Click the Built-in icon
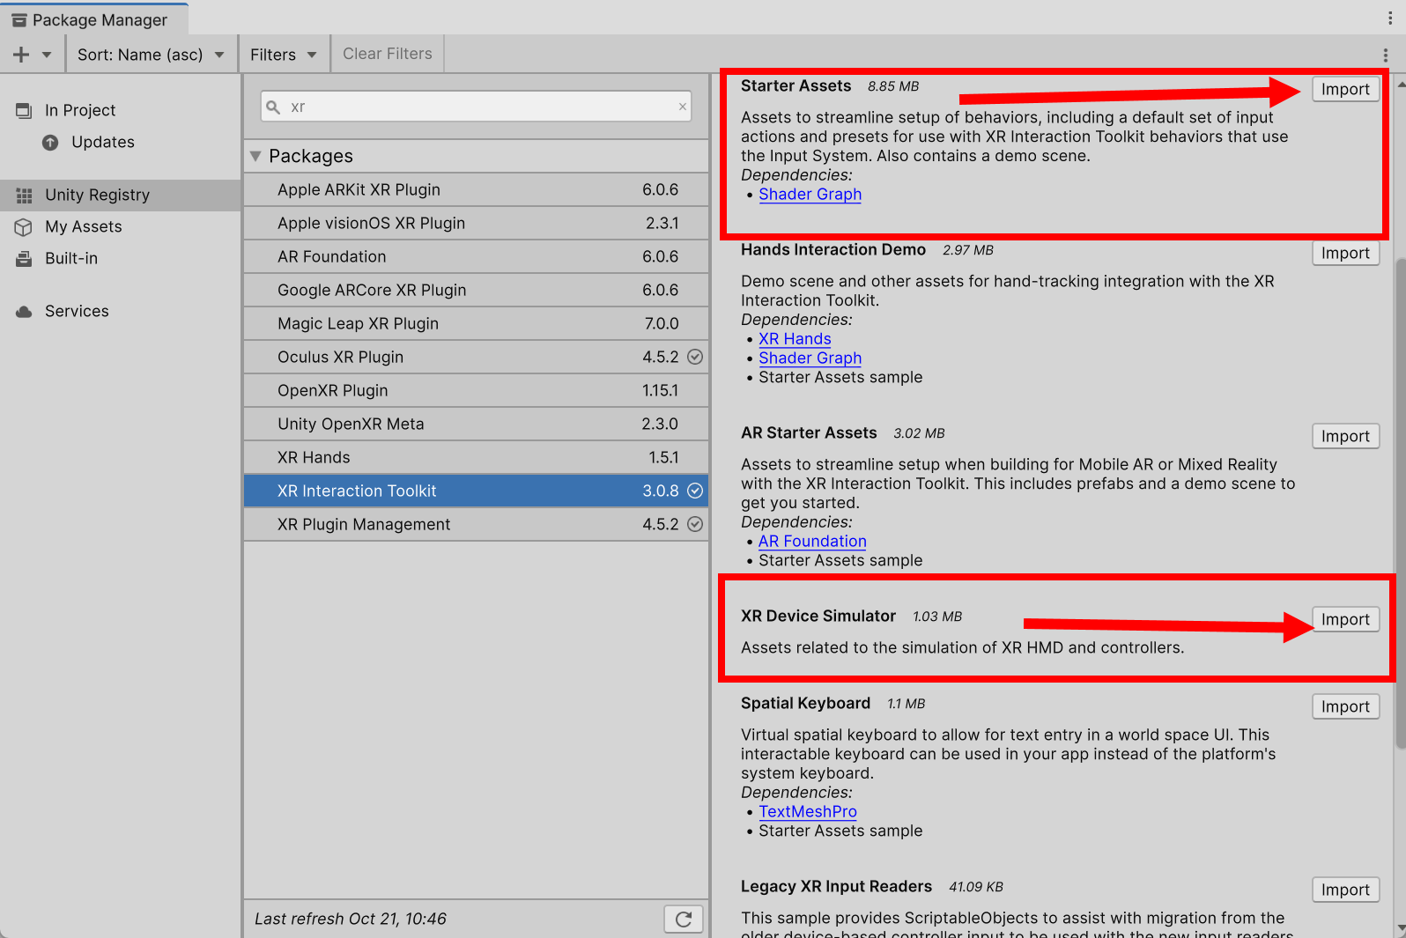The image size is (1406, 938). [x=24, y=258]
